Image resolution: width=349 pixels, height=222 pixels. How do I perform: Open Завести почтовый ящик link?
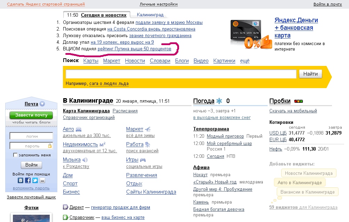pos(31,197)
